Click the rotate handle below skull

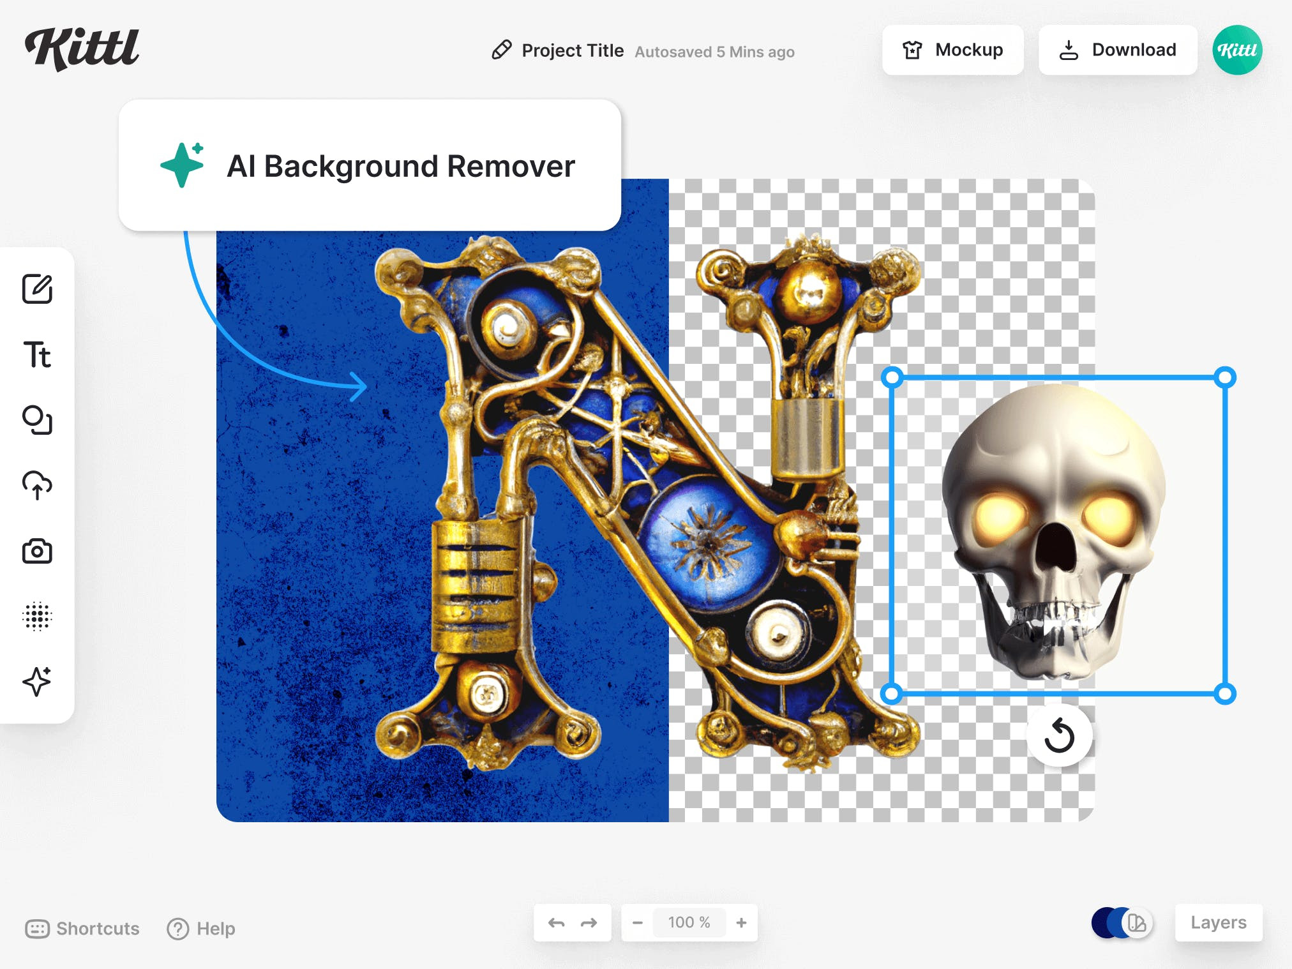click(1059, 735)
